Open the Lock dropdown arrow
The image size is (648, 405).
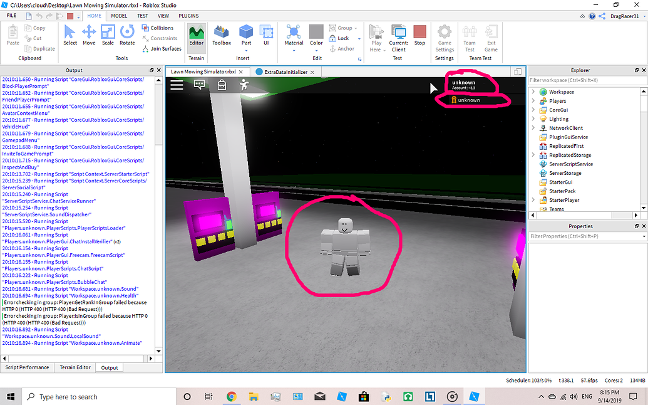tap(359, 38)
